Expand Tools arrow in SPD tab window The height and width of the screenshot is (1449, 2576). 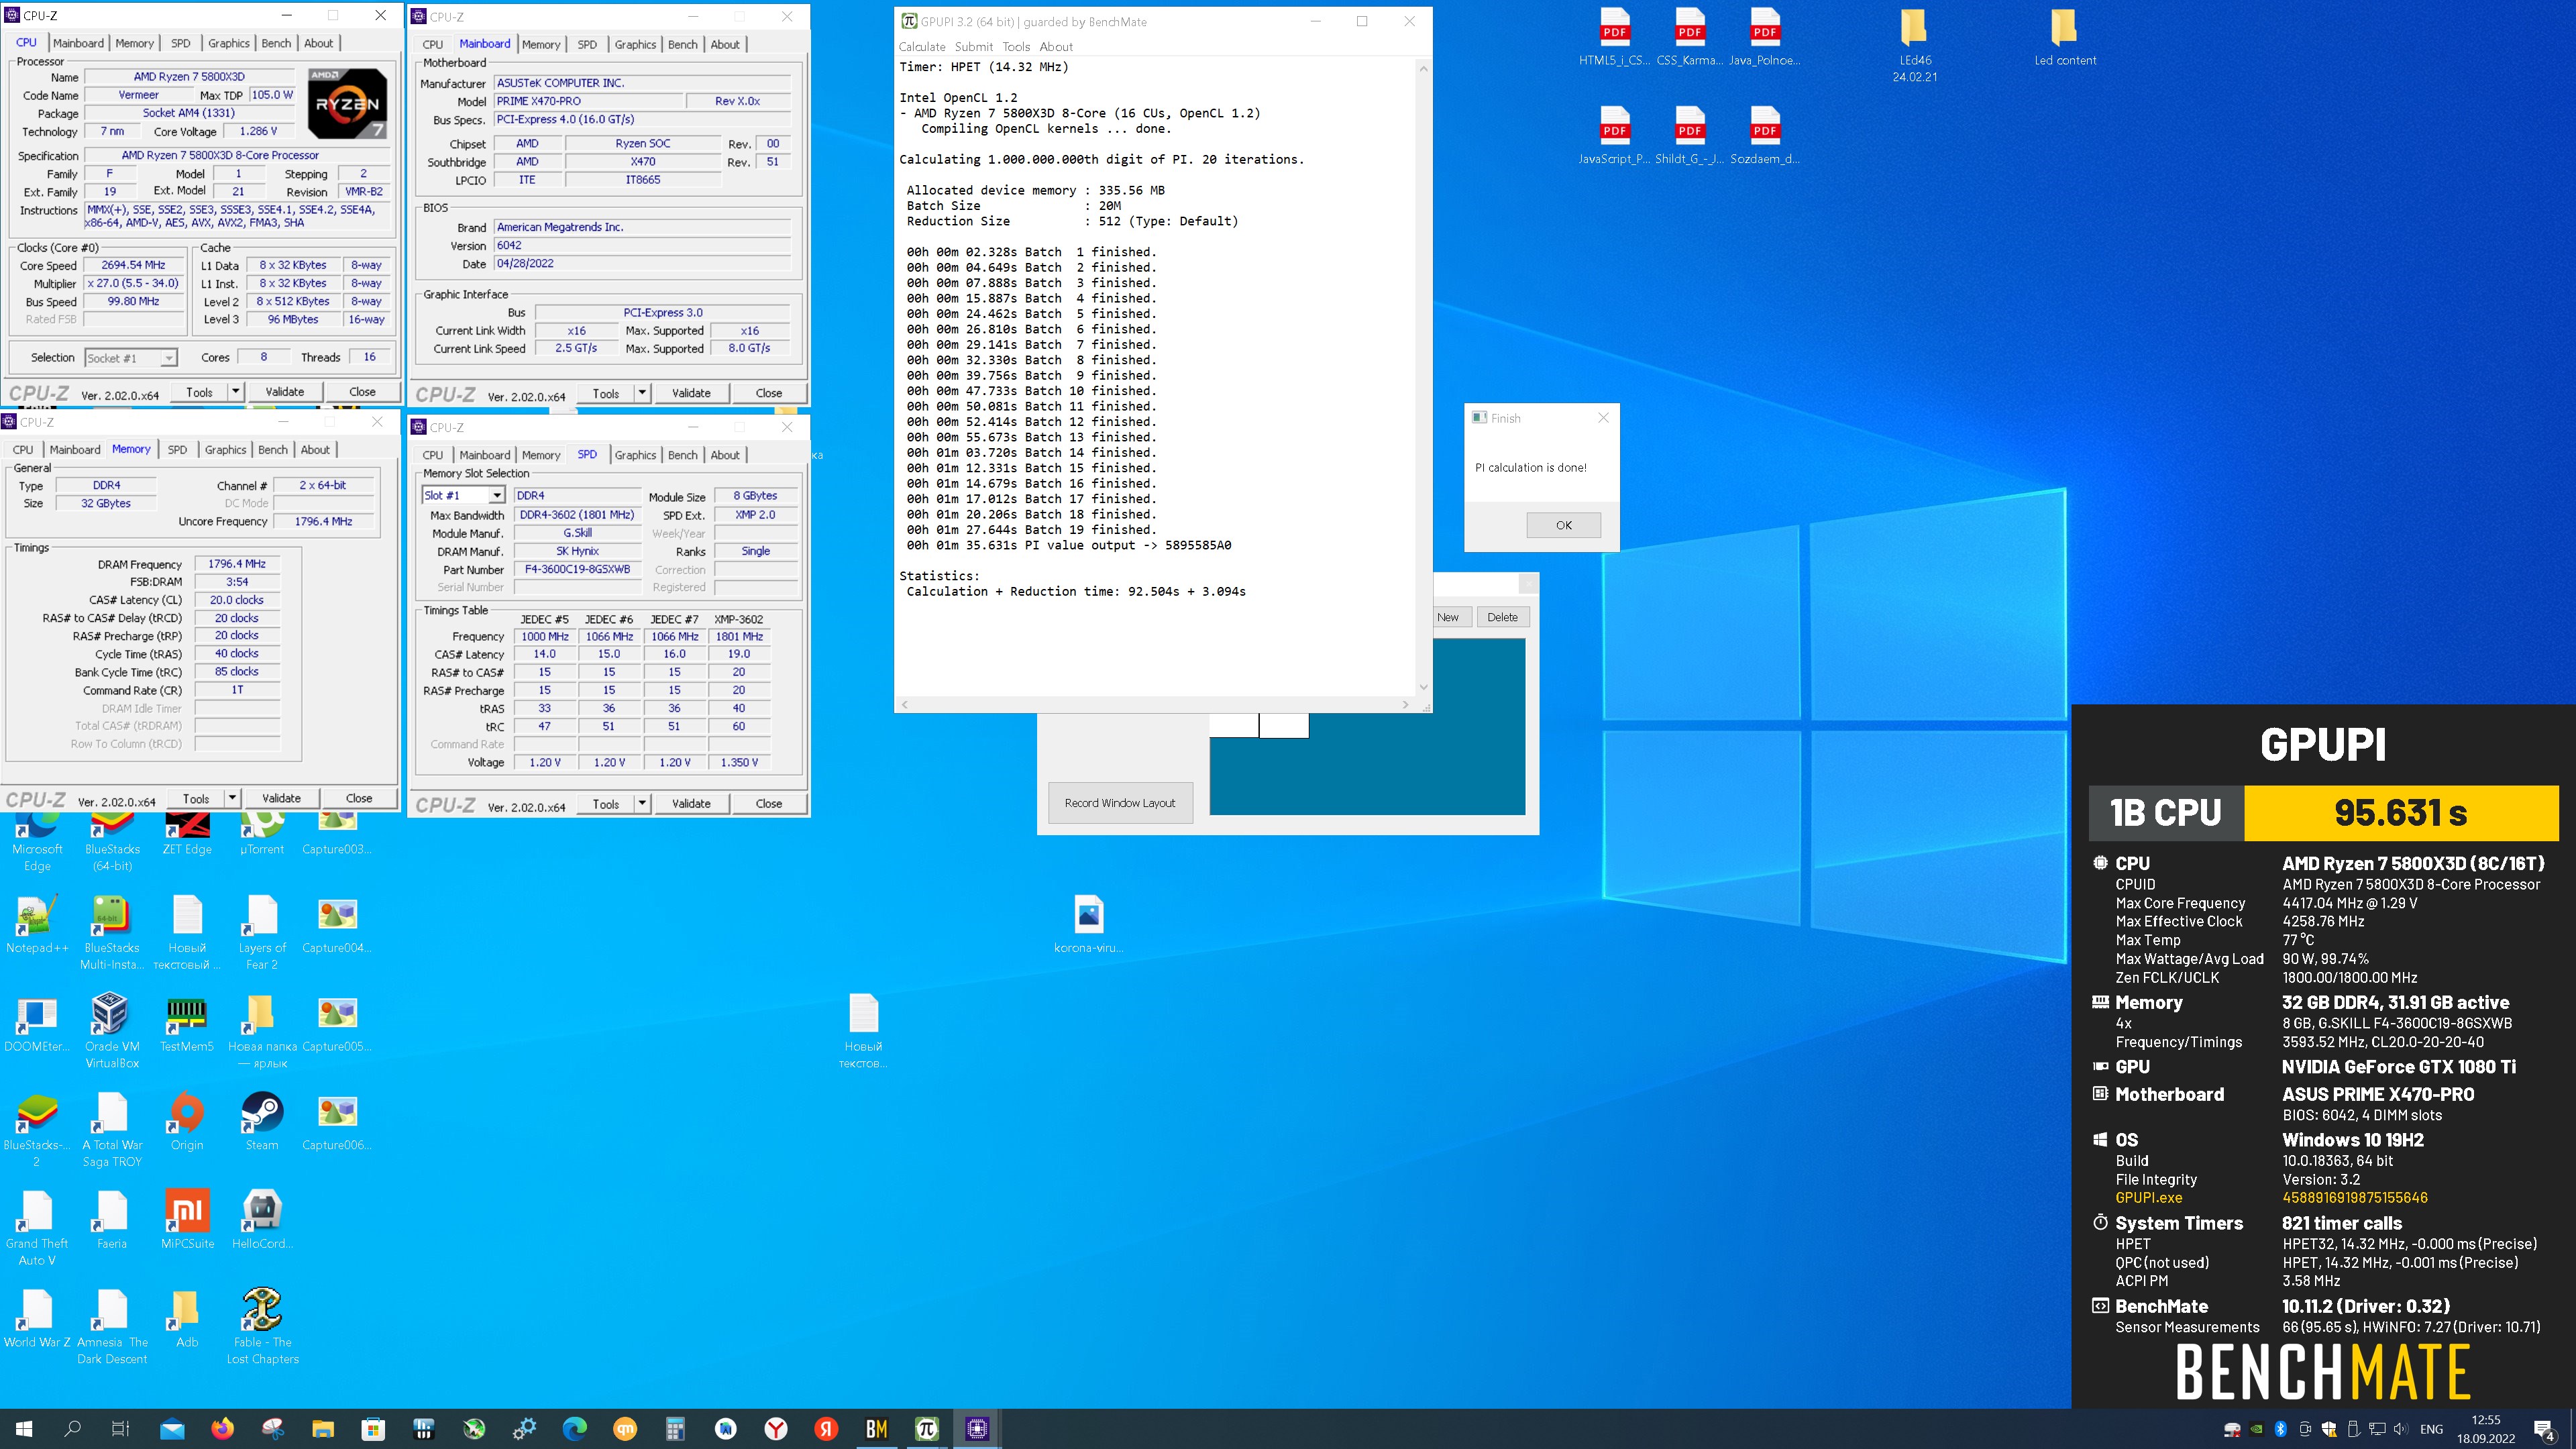click(x=642, y=804)
